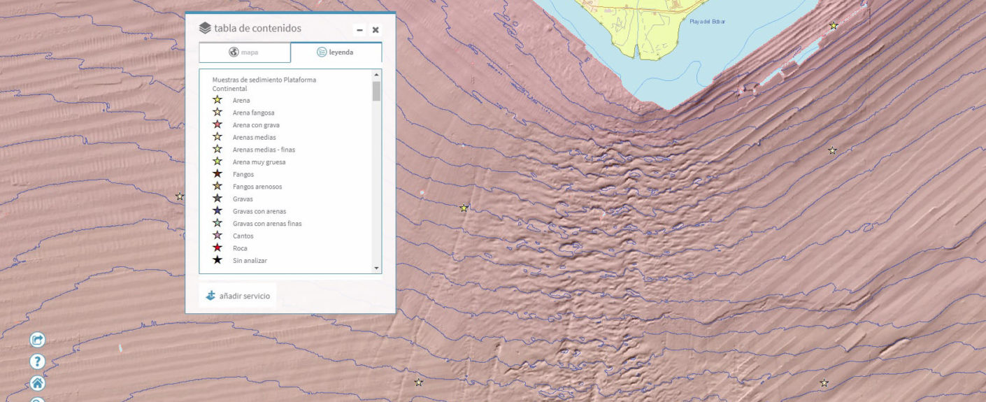The width and height of the screenshot is (986, 402).
Task: Click the legend list scrollbar thumb
Action: click(x=376, y=92)
